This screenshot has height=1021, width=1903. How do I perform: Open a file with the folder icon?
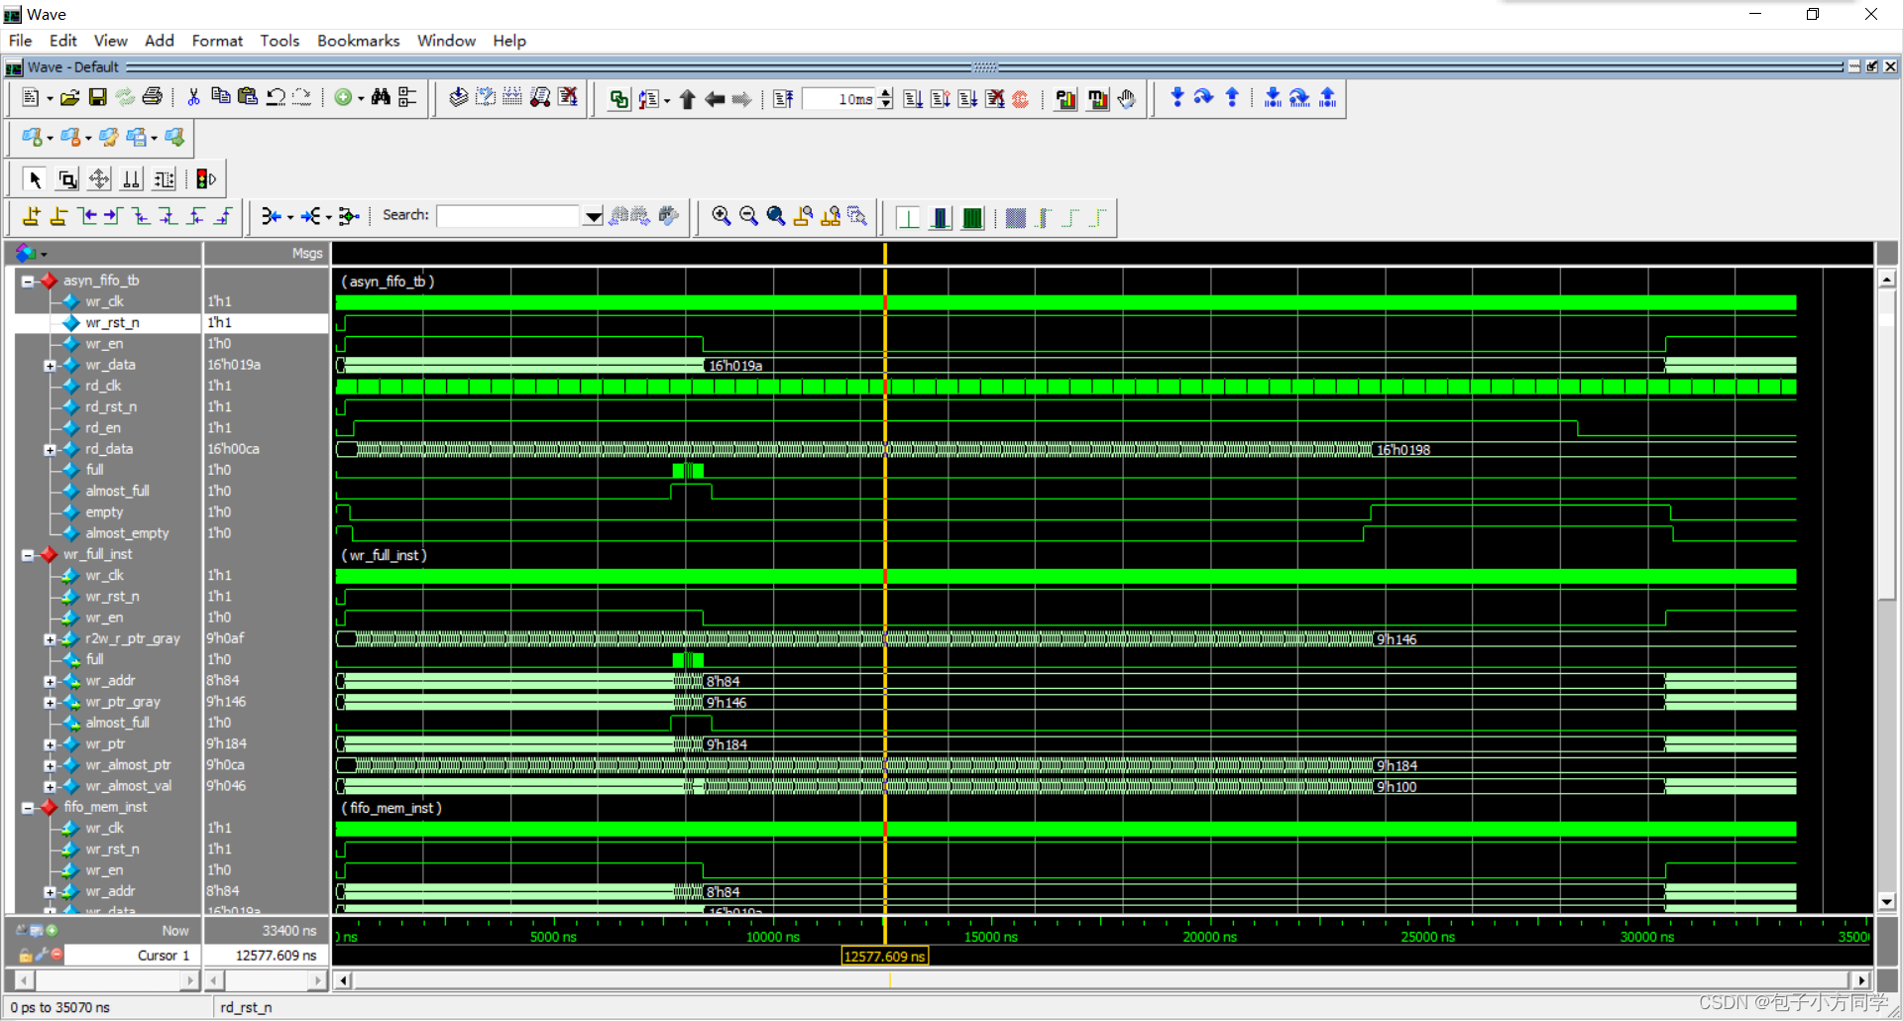[x=69, y=98]
